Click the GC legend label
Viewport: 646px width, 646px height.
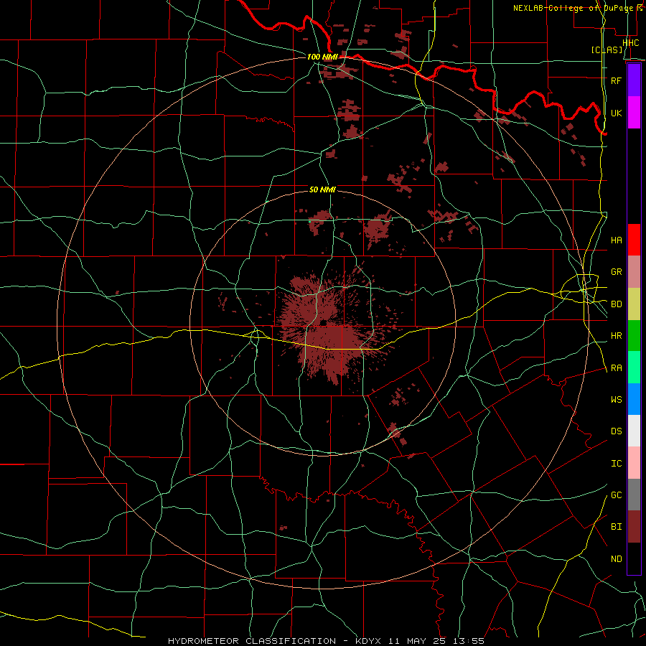point(616,495)
